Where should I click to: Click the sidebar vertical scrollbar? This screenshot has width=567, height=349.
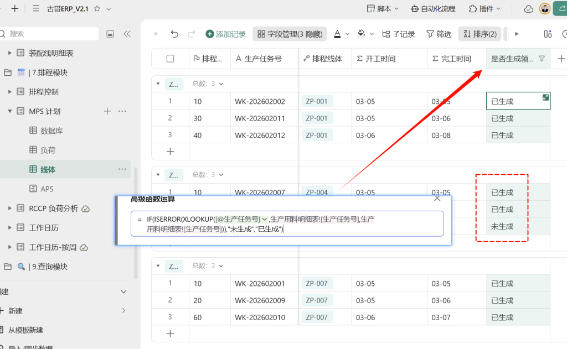[136, 223]
